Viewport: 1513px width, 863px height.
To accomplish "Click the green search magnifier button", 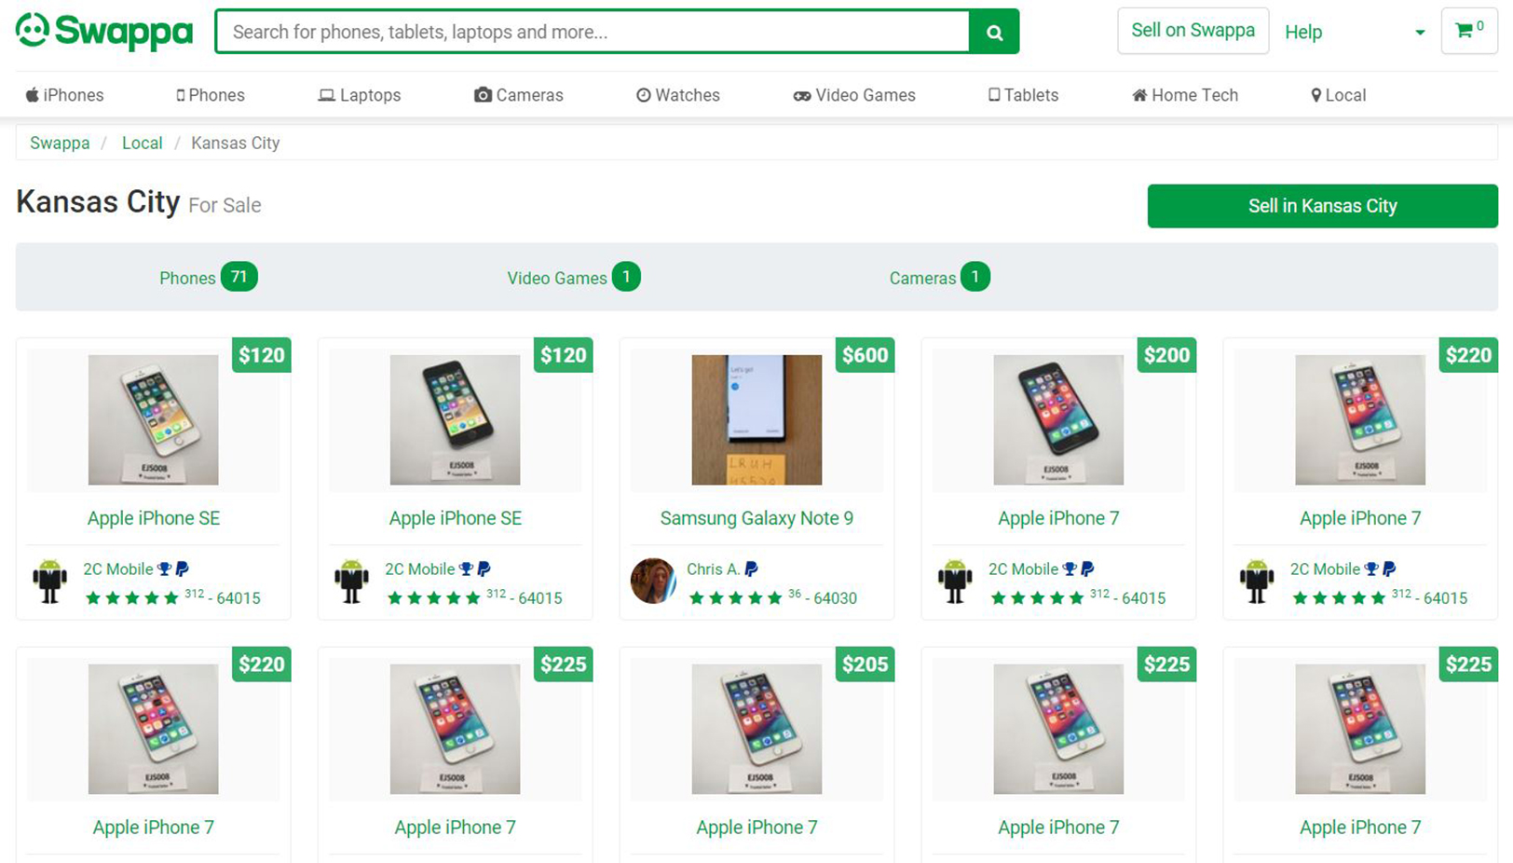I will click(x=994, y=32).
